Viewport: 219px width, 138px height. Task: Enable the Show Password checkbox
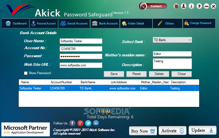26,73
